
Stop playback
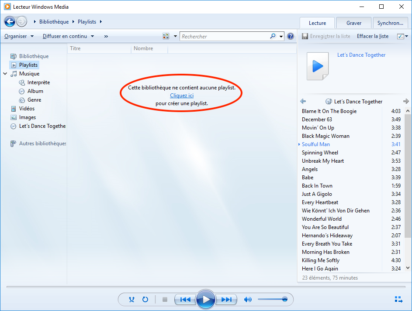pos(165,299)
